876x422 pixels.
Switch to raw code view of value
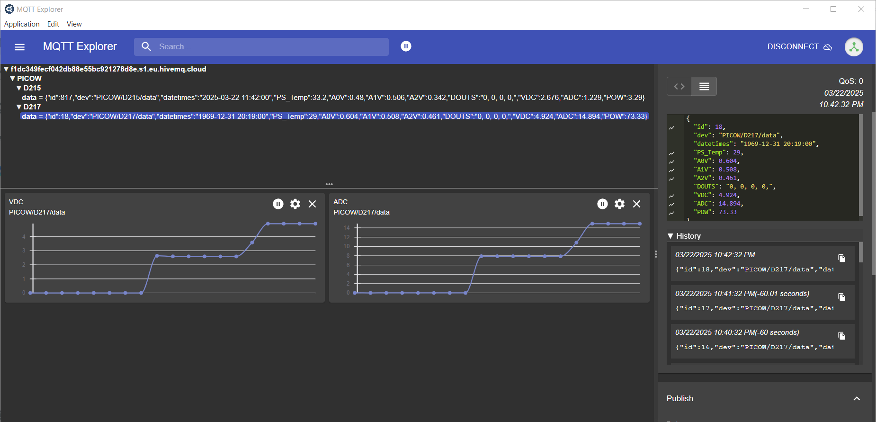679,86
